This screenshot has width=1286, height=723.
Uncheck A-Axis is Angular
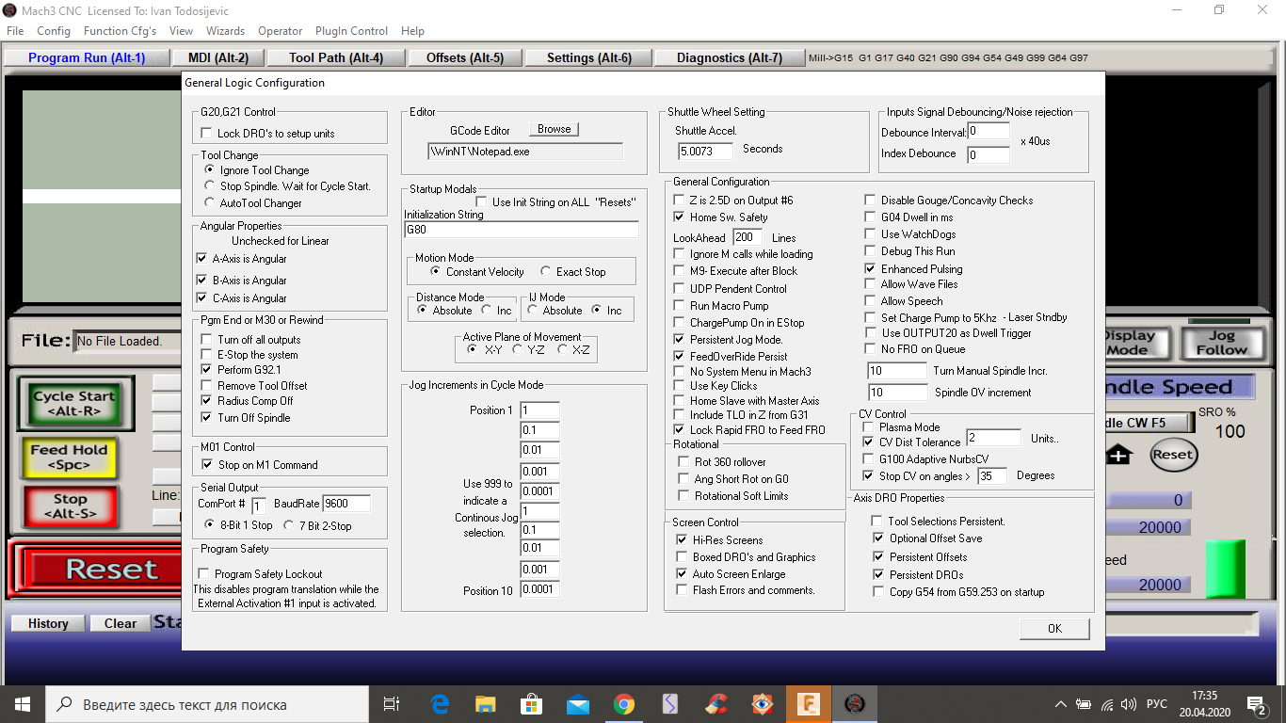pyautogui.click(x=202, y=258)
